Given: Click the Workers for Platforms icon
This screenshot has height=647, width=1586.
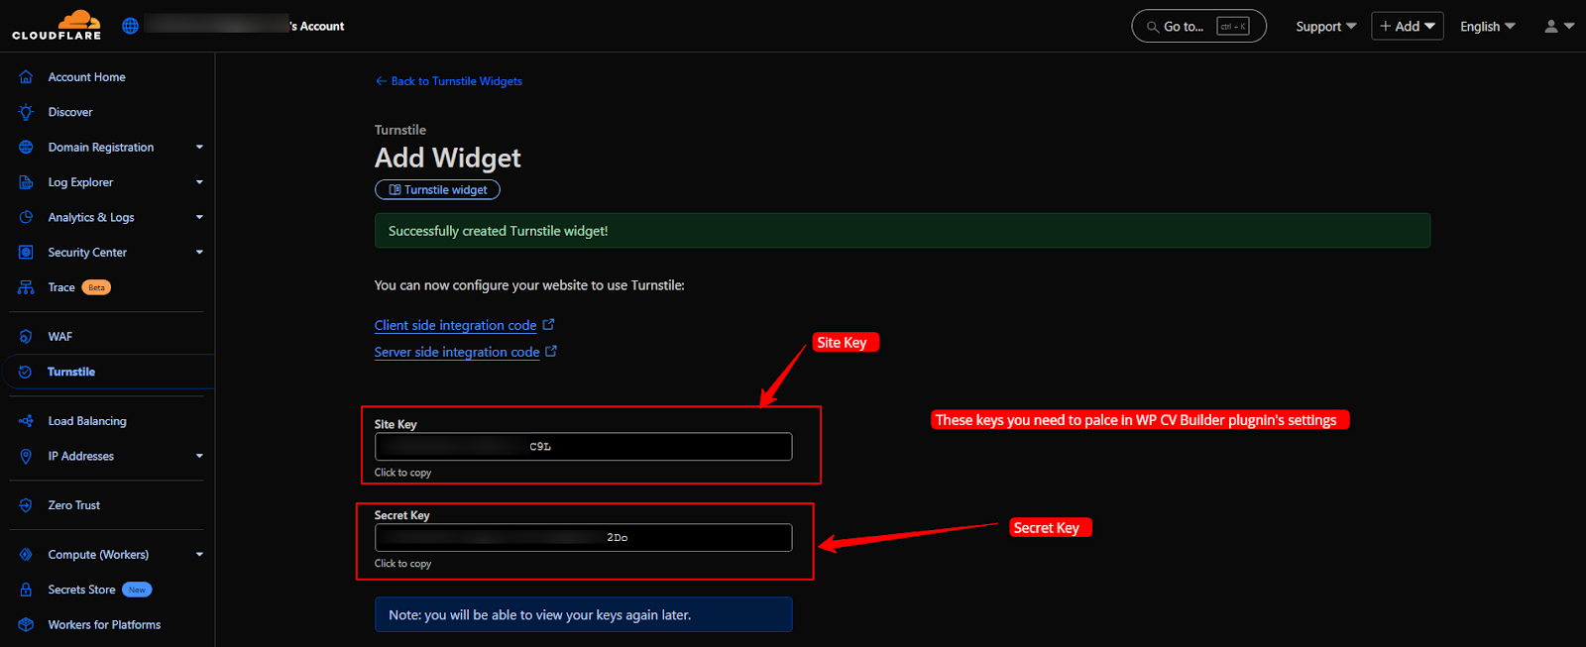Looking at the screenshot, I should (x=26, y=625).
